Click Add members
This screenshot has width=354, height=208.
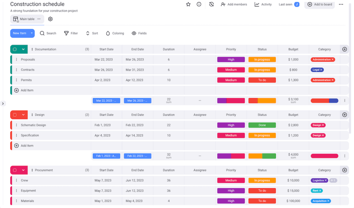click(234, 4)
